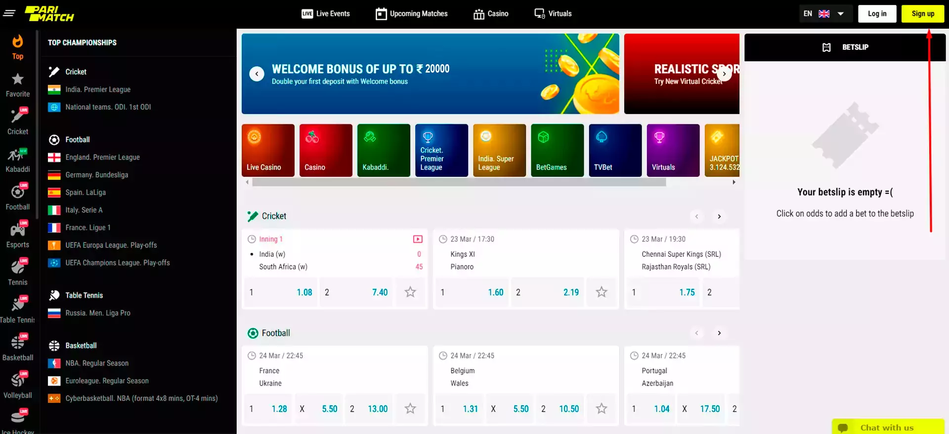This screenshot has width=949, height=434.
Task: Open Chat with us widget
Action: (888, 427)
